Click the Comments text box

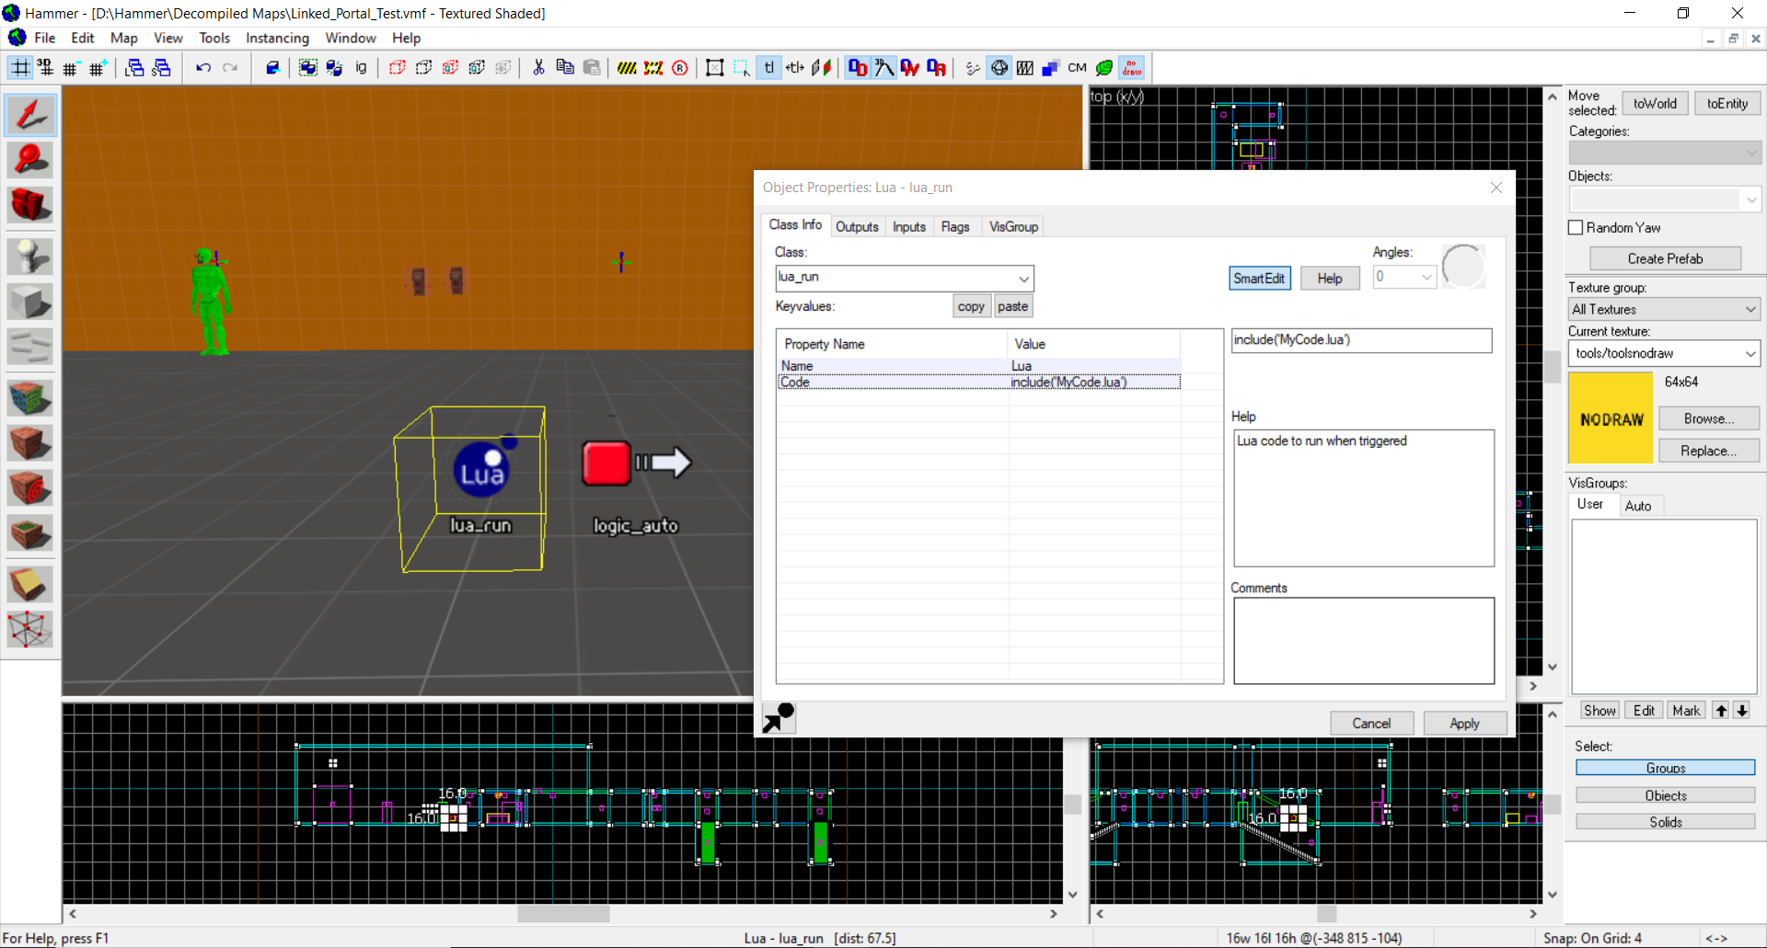[x=1363, y=641]
